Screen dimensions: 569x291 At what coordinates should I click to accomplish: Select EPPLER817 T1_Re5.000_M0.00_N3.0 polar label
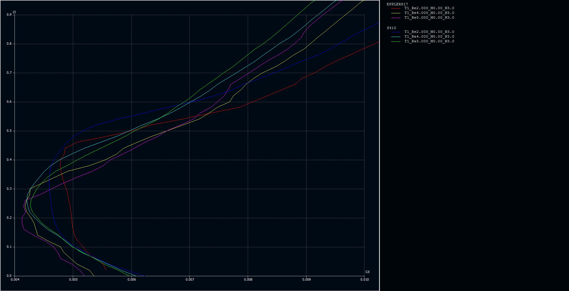coord(429,18)
